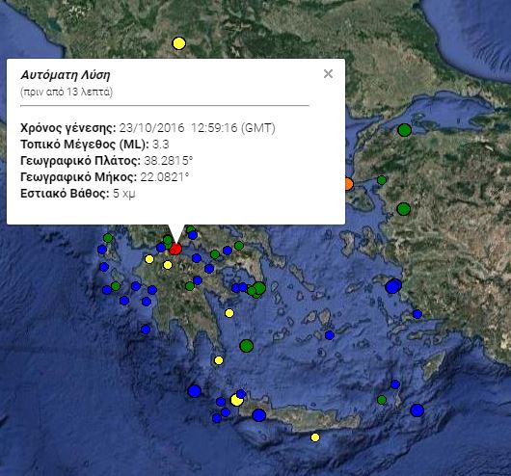The width and height of the screenshot is (511, 476).
Task: Click the '(πριν από 13 λεπτά)' text
Action: [x=67, y=92]
